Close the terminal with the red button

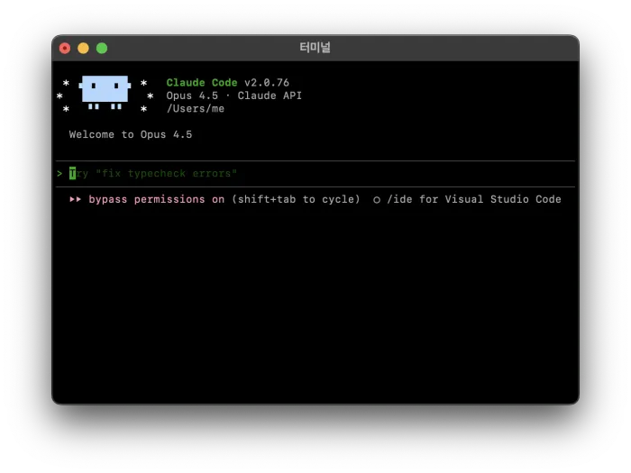click(x=65, y=48)
